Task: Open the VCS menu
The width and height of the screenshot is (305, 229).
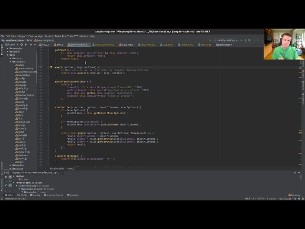Action: pos(76,36)
